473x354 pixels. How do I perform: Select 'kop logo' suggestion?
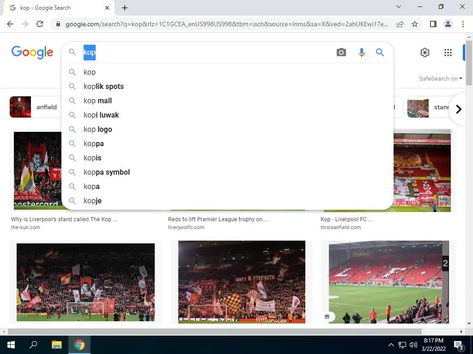click(x=227, y=129)
